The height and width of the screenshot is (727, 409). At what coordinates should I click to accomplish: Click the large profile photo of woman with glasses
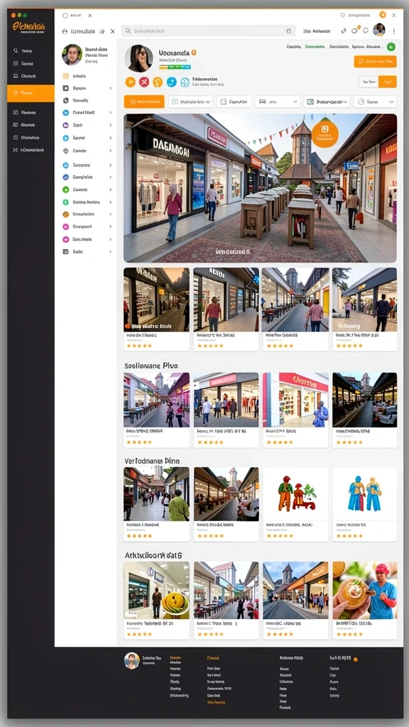(138, 58)
